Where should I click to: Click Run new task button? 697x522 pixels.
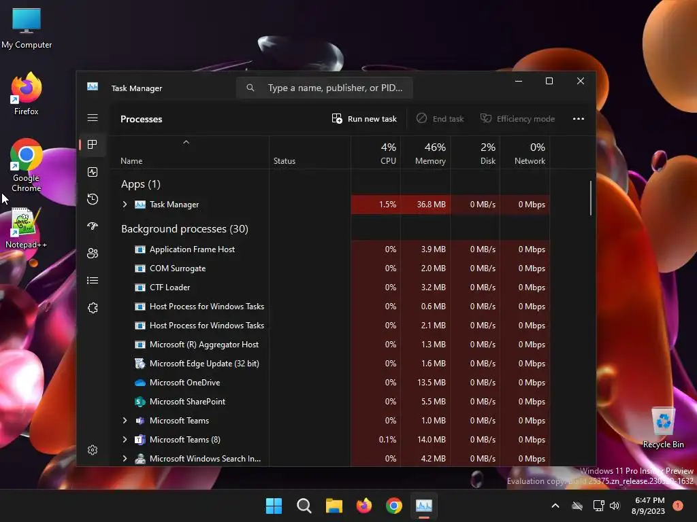pyautogui.click(x=364, y=118)
